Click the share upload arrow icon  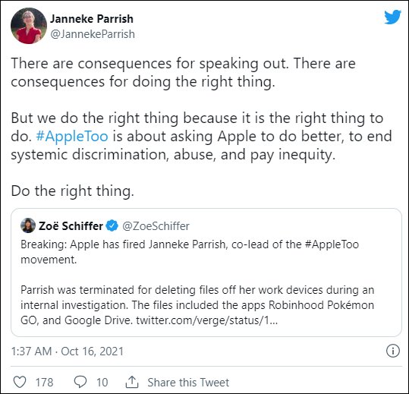pos(132,382)
